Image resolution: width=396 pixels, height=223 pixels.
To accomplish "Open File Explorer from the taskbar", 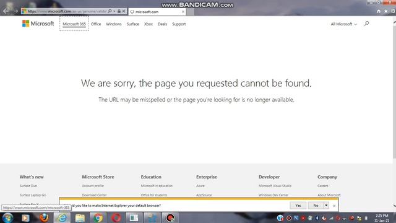I will pos(80,217).
